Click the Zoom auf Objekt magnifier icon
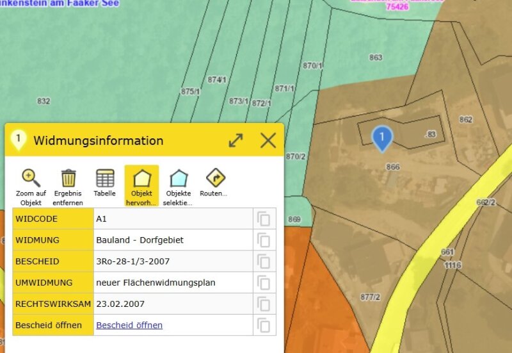Viewport: 512px width, 353px height. point(31,179)
